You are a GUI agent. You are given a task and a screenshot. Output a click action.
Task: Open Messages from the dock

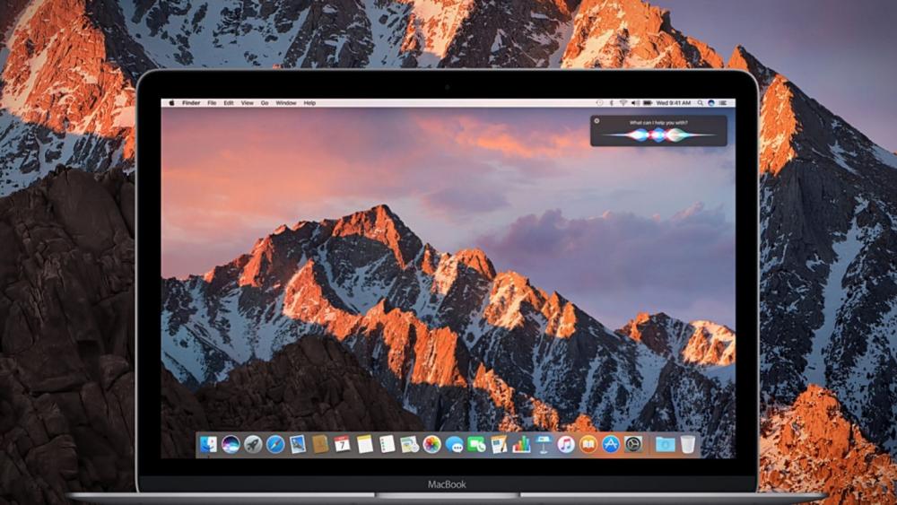click(x=454, y=444)
